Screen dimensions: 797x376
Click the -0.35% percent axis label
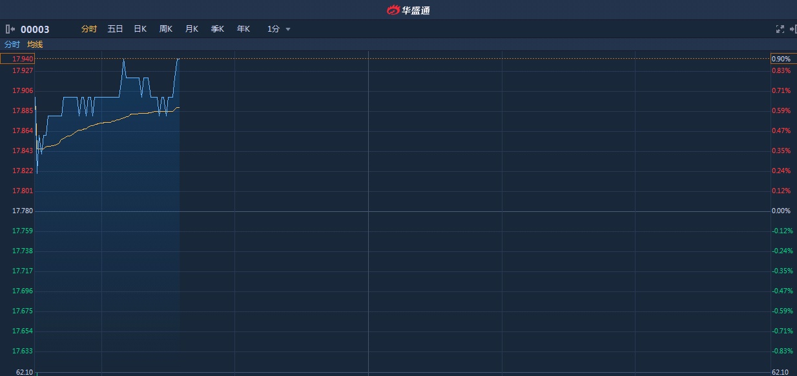point(783,271)
